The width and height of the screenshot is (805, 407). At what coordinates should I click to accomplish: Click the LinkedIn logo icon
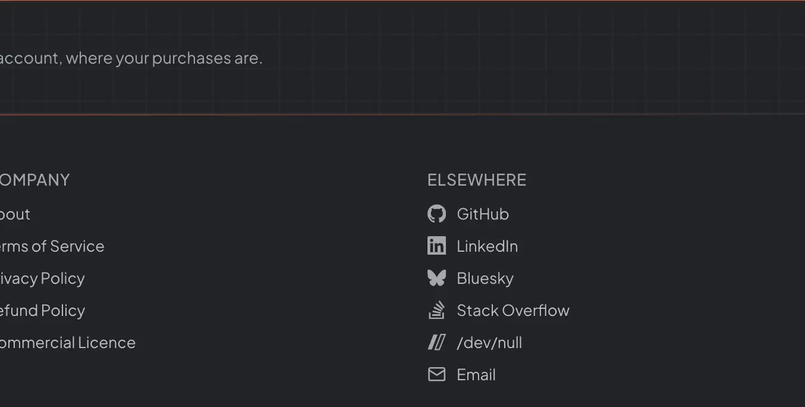pos(436,246)
